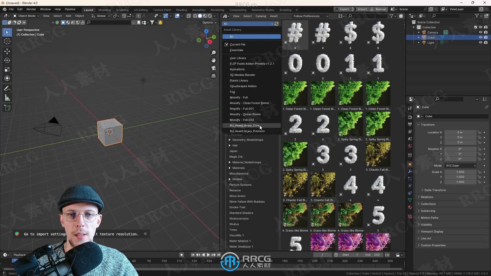
Task: Open the Global transform orientation dropdown
Action: (x=101, y=16)
